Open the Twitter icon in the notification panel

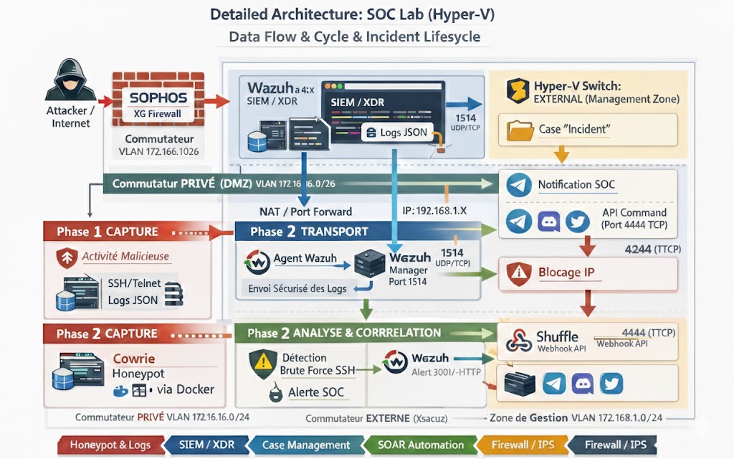[578, 222]
